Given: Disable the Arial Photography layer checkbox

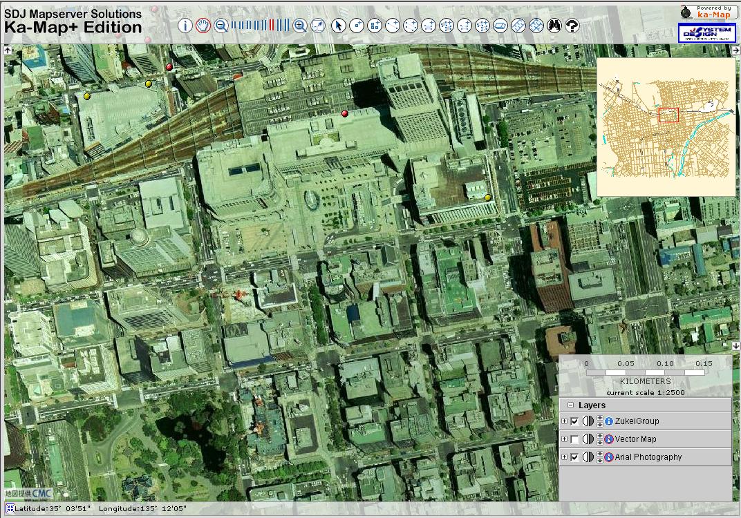Looking at the screenshot, I should click(x=574, y=457).
